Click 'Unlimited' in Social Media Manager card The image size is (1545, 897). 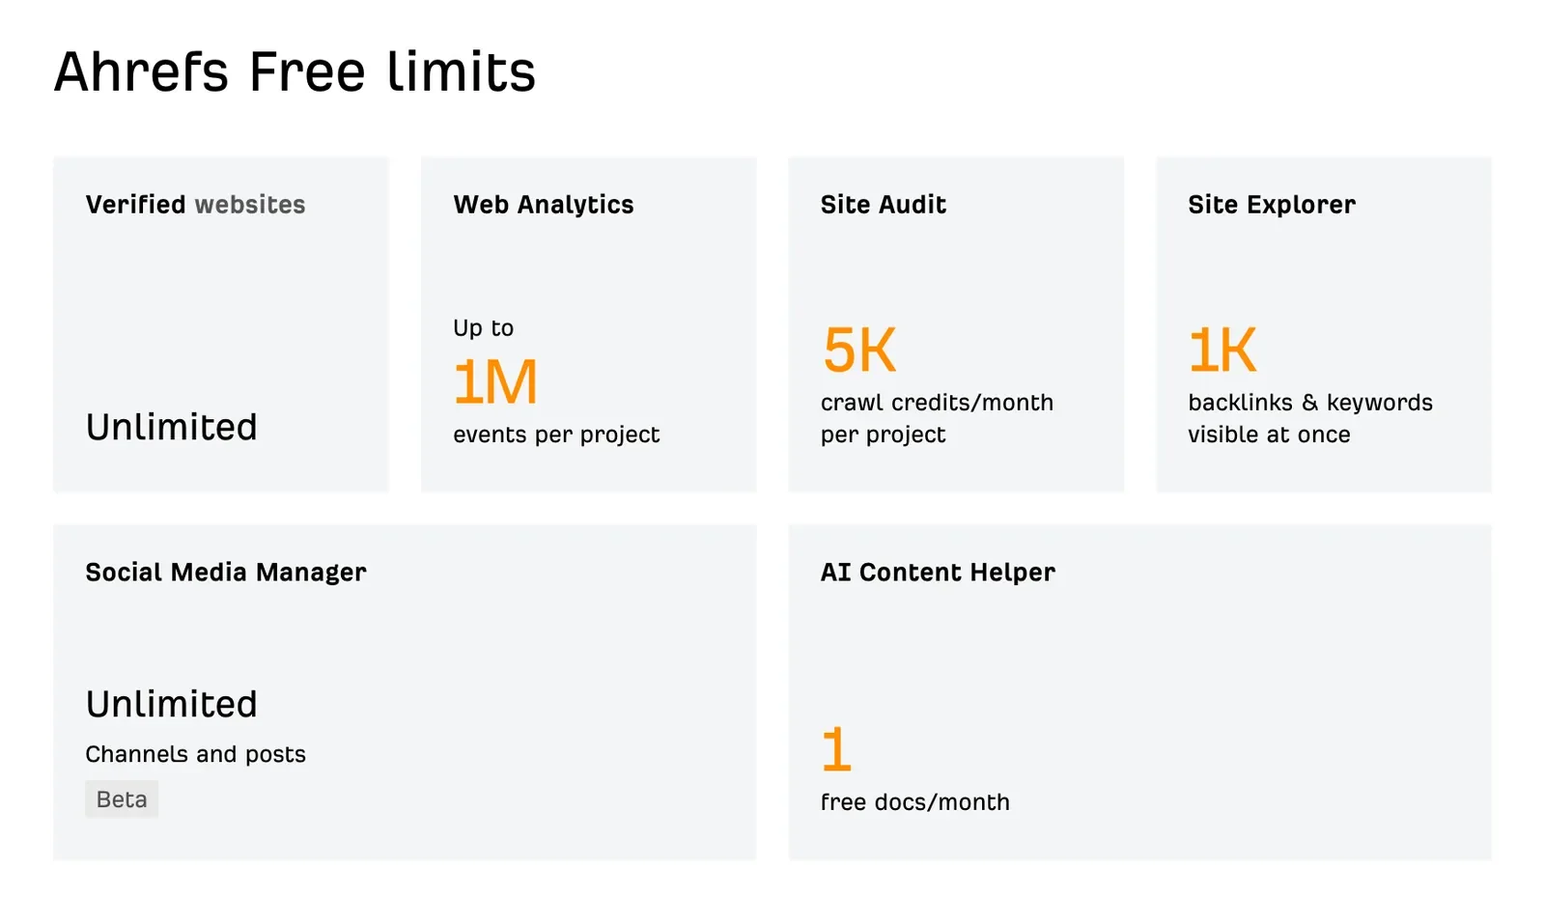point(171,704)
